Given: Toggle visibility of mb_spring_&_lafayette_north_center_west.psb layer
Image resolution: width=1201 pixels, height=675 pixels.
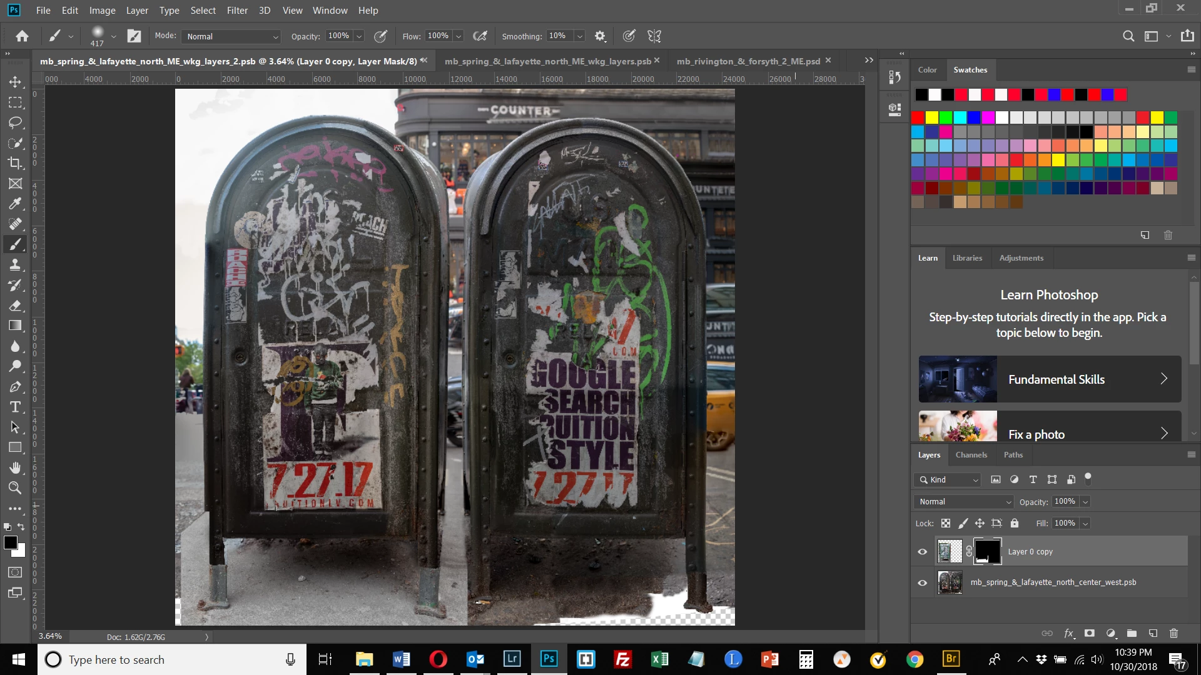Looking at the screenshot, I should (922, 582).
